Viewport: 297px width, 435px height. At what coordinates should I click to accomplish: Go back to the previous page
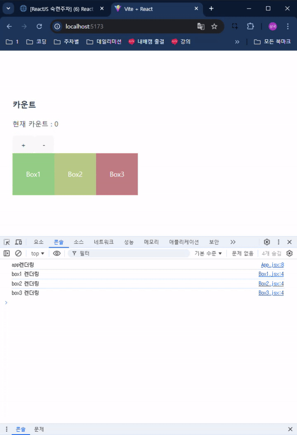[x=9, y=26]
